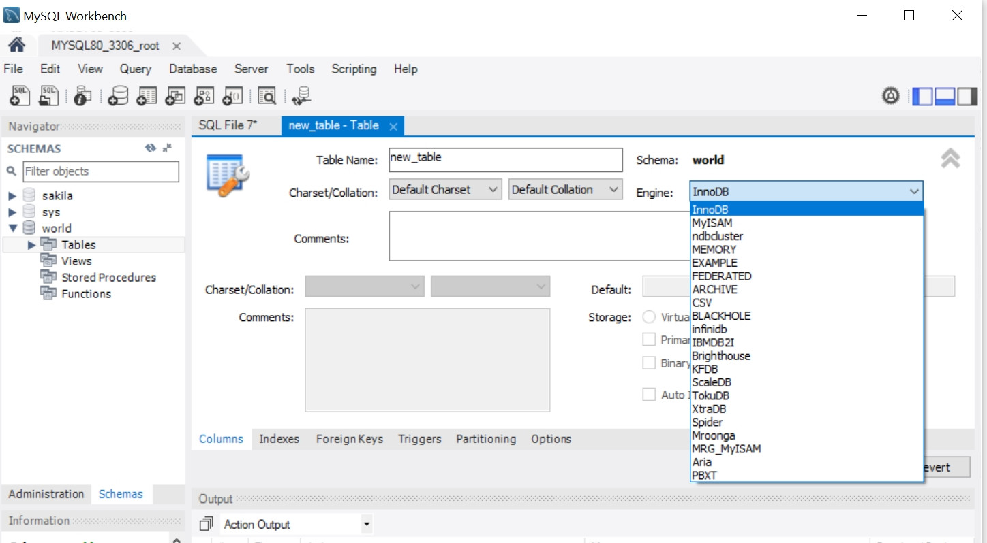Open a SQL script file from the toolbar

49,96
